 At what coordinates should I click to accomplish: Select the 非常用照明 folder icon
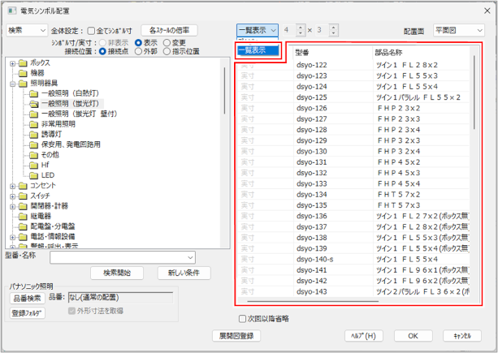[x=34, y=124]
